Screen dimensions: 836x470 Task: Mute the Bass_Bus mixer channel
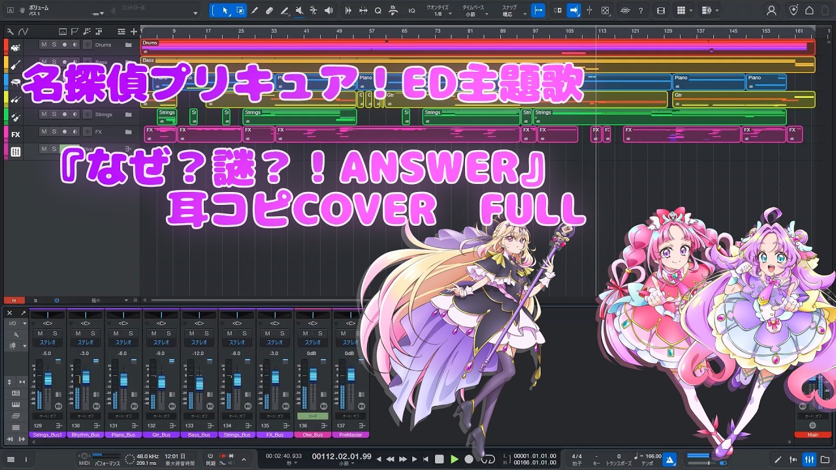[x=191, y=334]
